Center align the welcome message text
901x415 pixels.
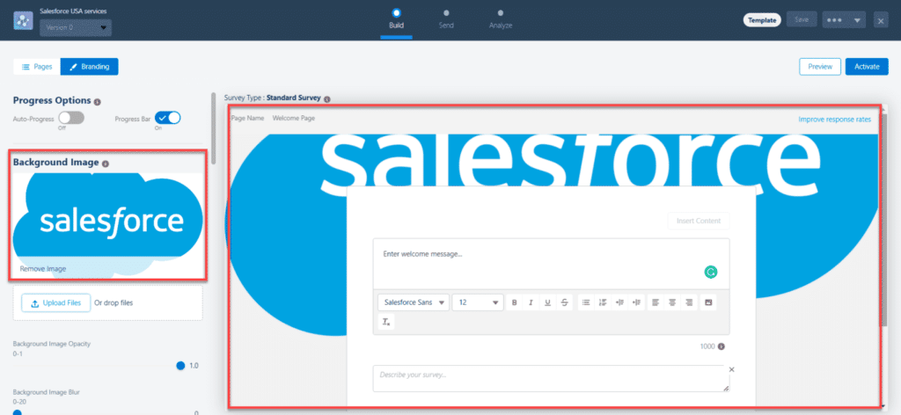(x=673, y=302)
